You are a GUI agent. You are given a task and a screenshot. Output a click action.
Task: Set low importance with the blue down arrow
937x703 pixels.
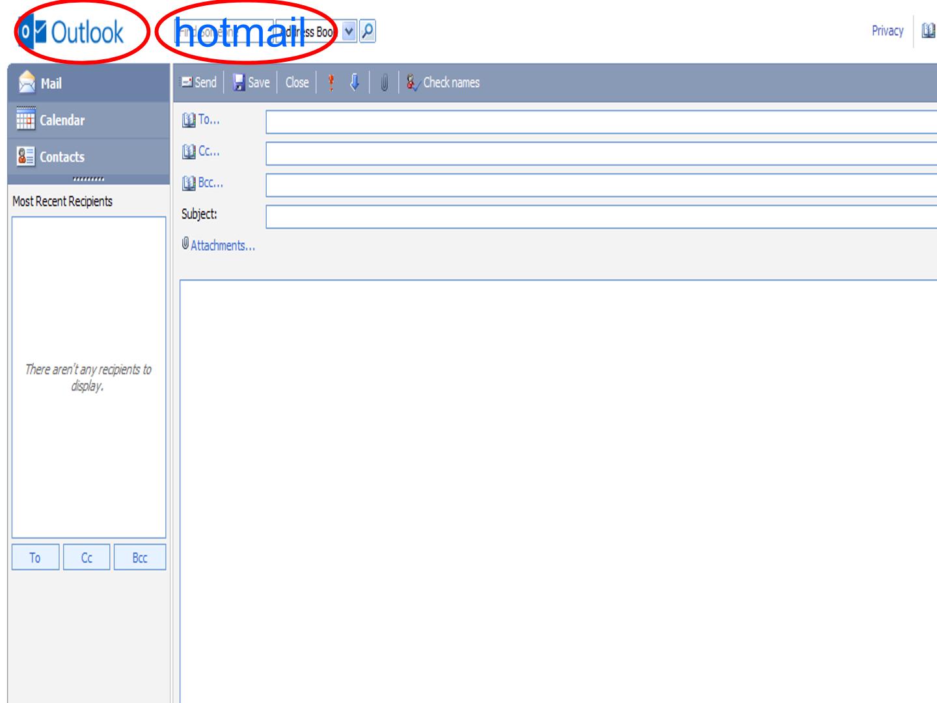pos(355,82)
